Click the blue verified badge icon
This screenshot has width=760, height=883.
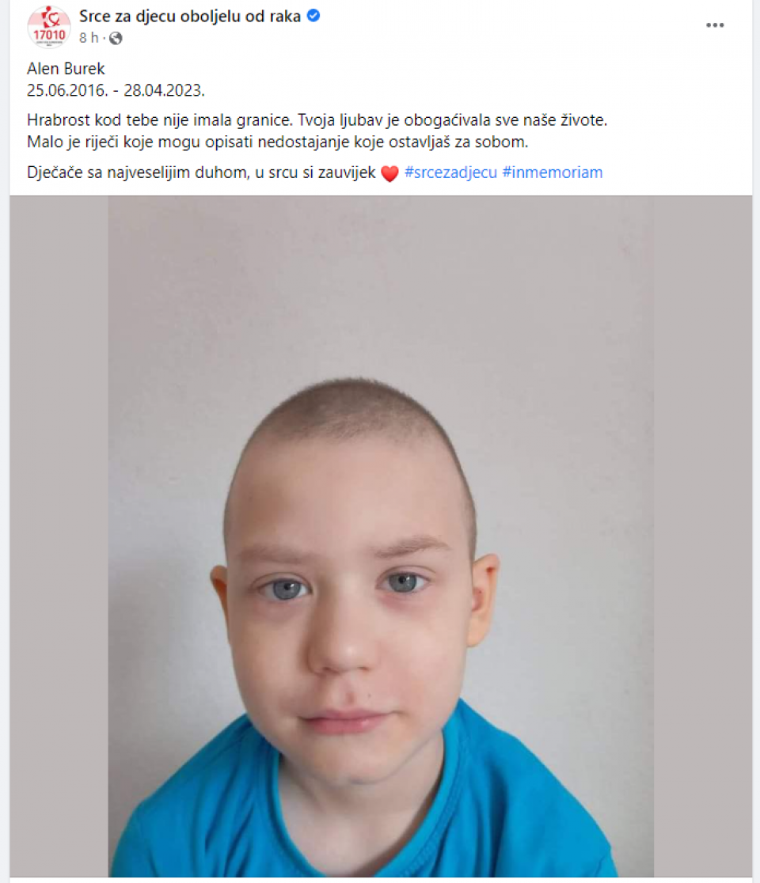[313, 17]
